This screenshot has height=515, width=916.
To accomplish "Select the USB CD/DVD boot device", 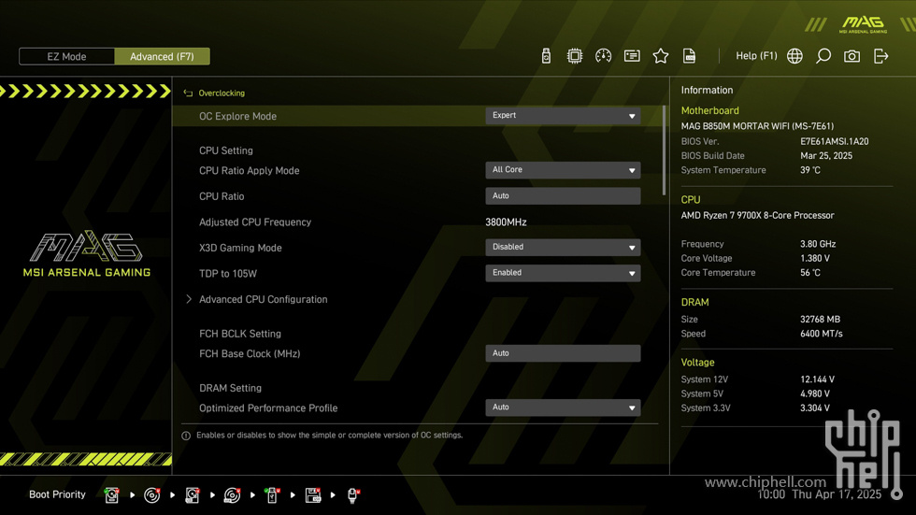I will tap(232, 495).
